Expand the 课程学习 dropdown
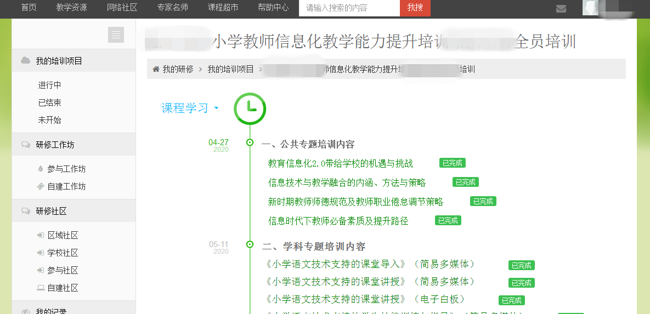The height and width of the screenshot is (314, 650). click(x=190, y=108)
